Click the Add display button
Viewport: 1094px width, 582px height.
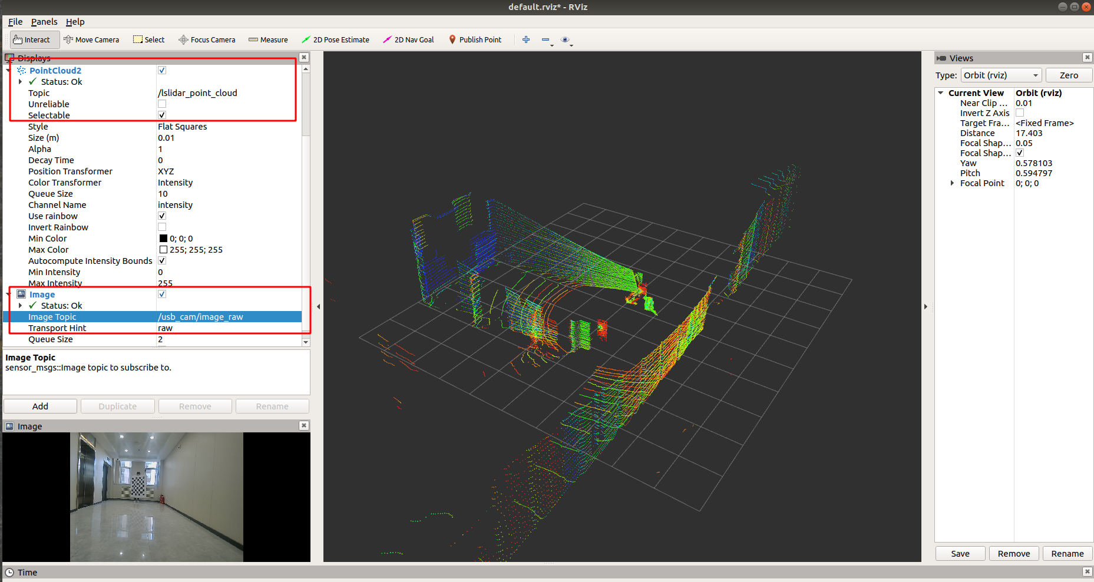click(x=40, y=406)
